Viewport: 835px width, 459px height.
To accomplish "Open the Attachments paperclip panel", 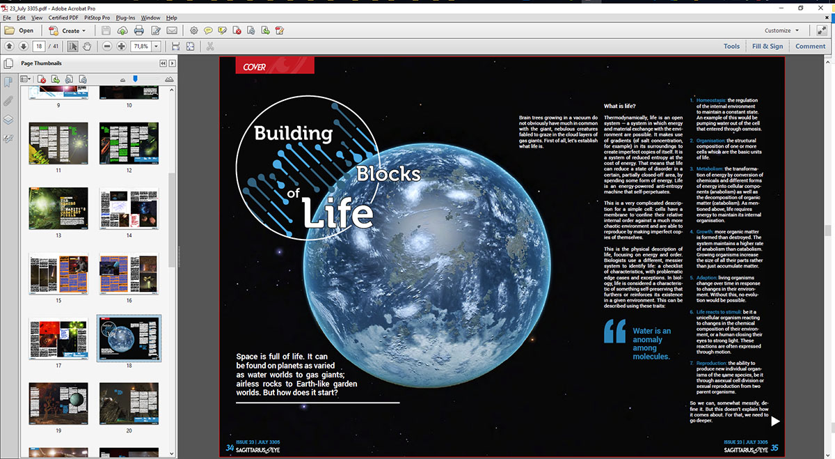I will (x=8, y=101).
